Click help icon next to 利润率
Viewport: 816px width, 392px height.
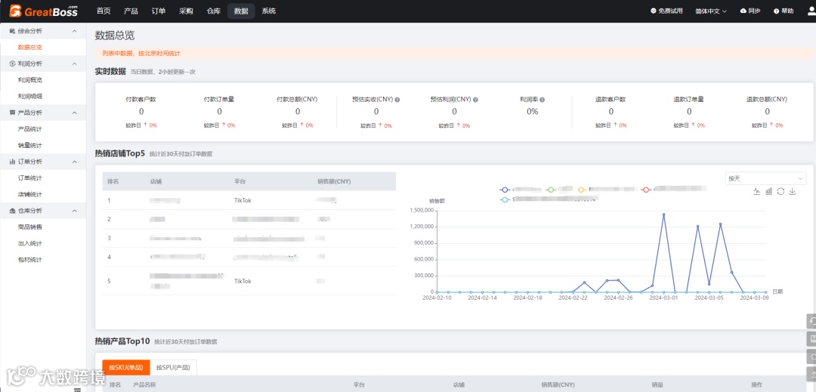[542, 99]
